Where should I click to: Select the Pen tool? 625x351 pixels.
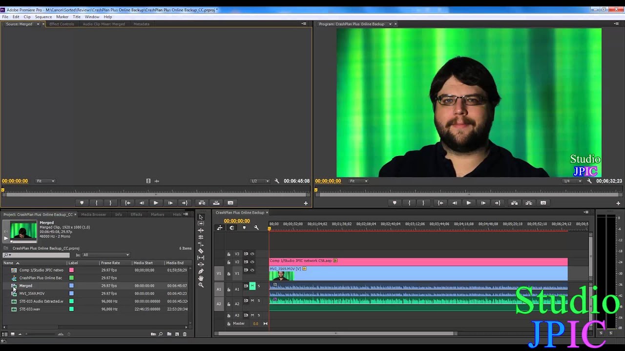tap(201, 272)
